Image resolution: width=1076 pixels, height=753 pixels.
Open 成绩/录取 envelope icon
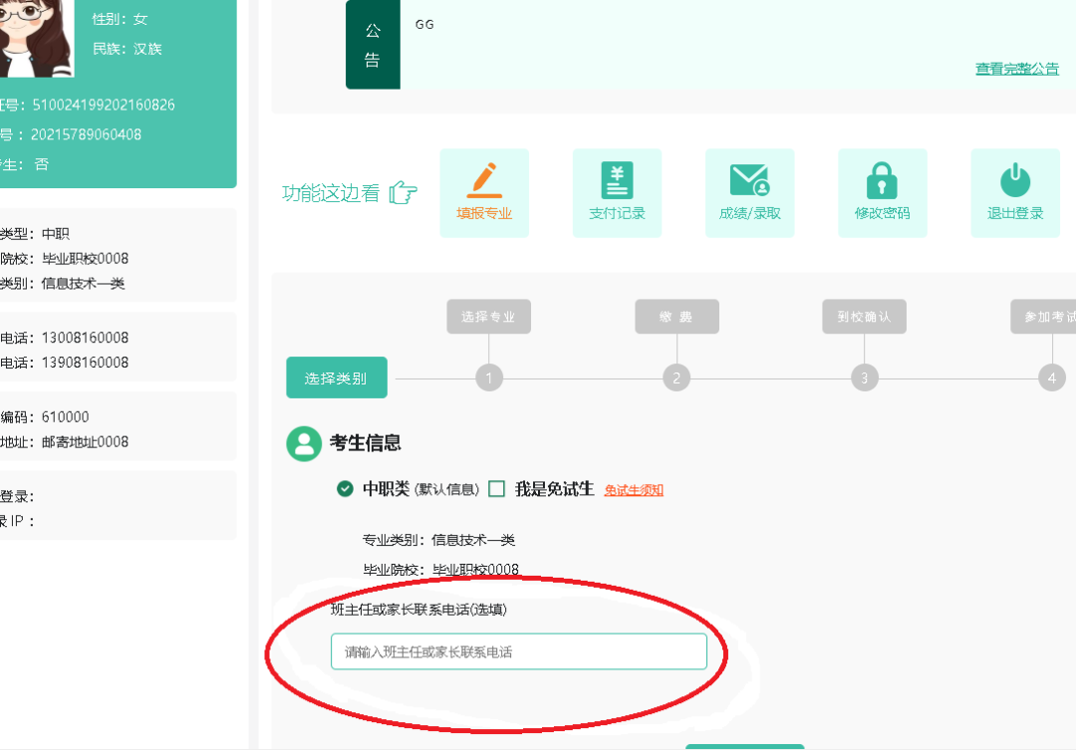(749, 181)
